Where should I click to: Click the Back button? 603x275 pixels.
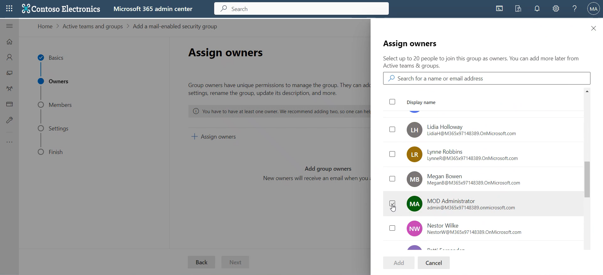coord(201,262)
